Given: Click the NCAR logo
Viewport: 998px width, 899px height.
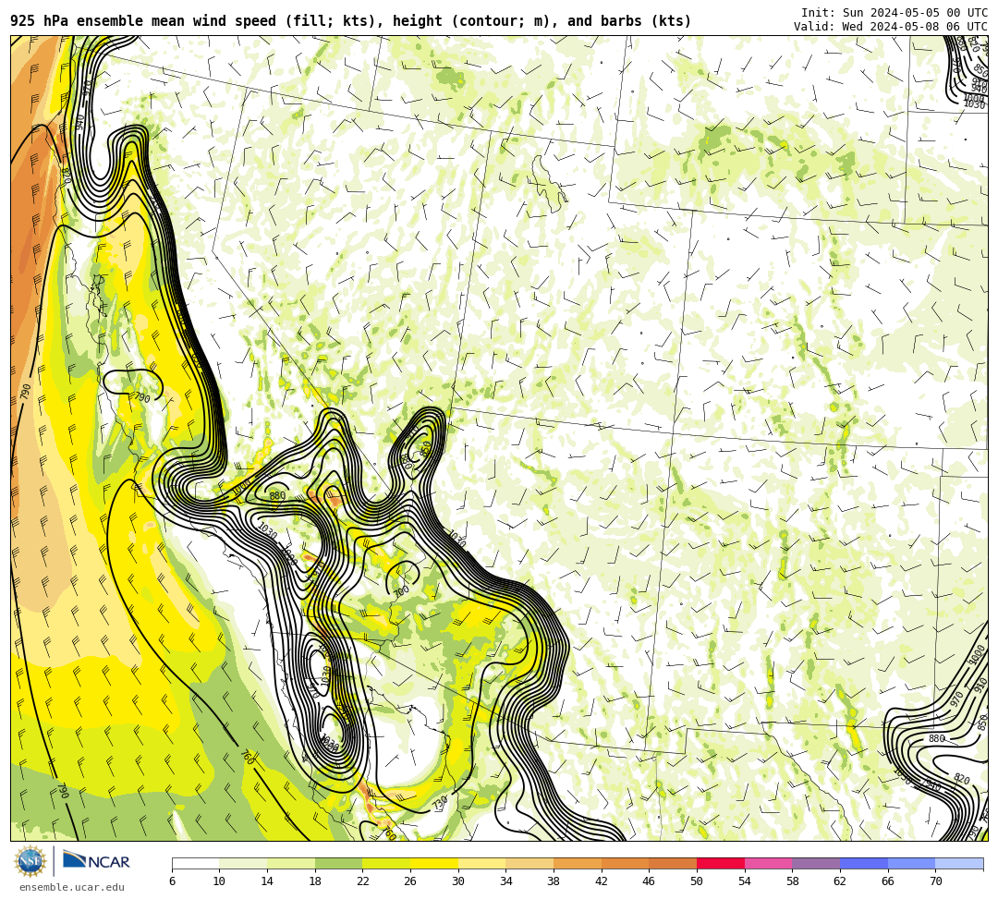Looking at the screenshot, I should point(96,861).
